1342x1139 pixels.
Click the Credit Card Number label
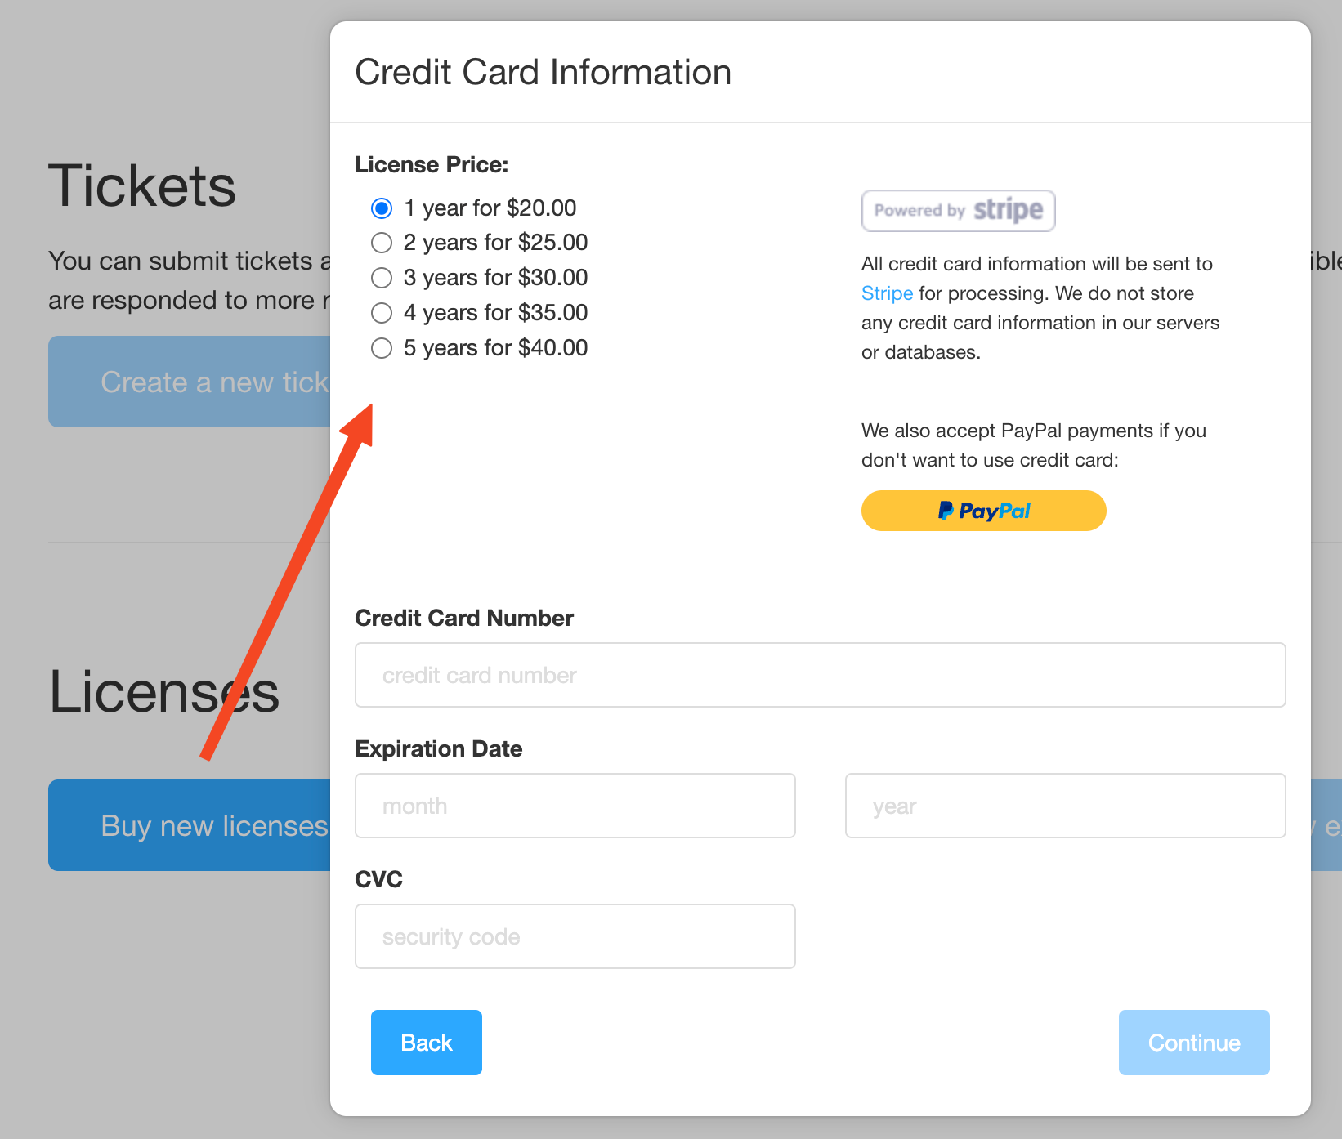464,619
